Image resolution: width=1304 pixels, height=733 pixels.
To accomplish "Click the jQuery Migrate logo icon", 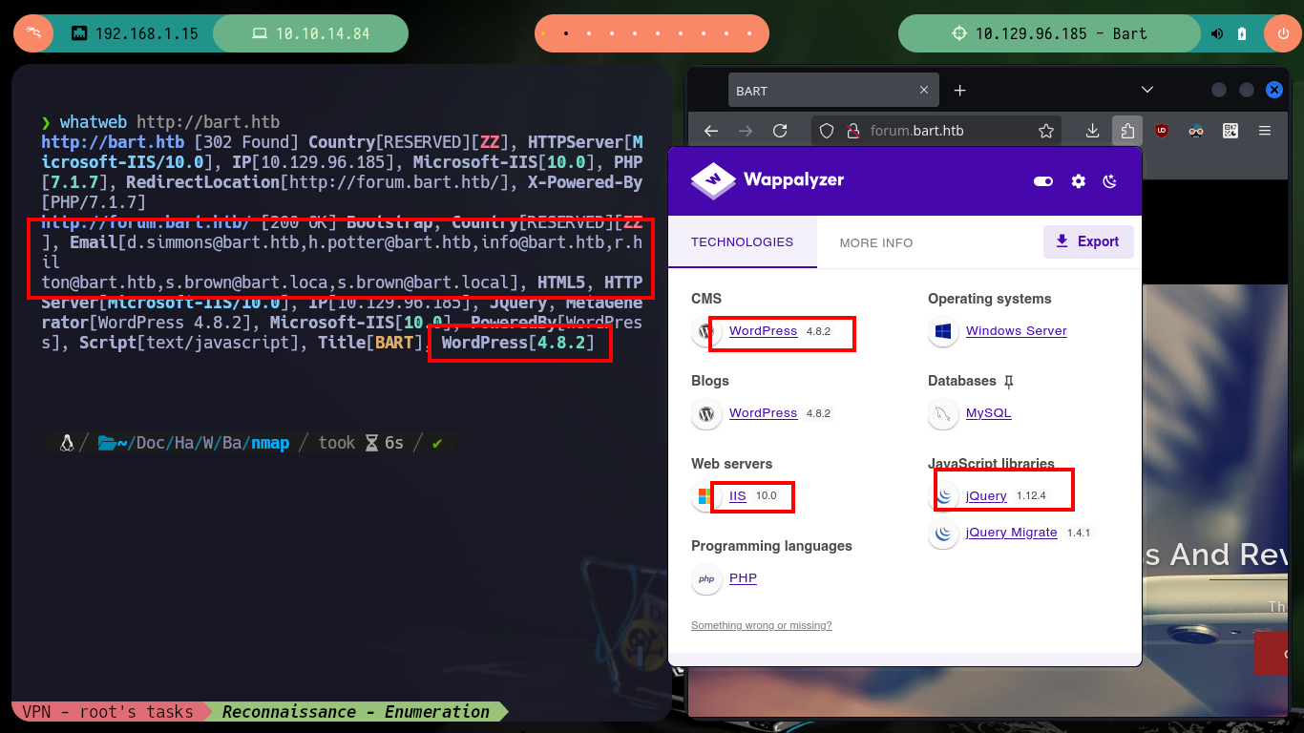I will [943, 533].
